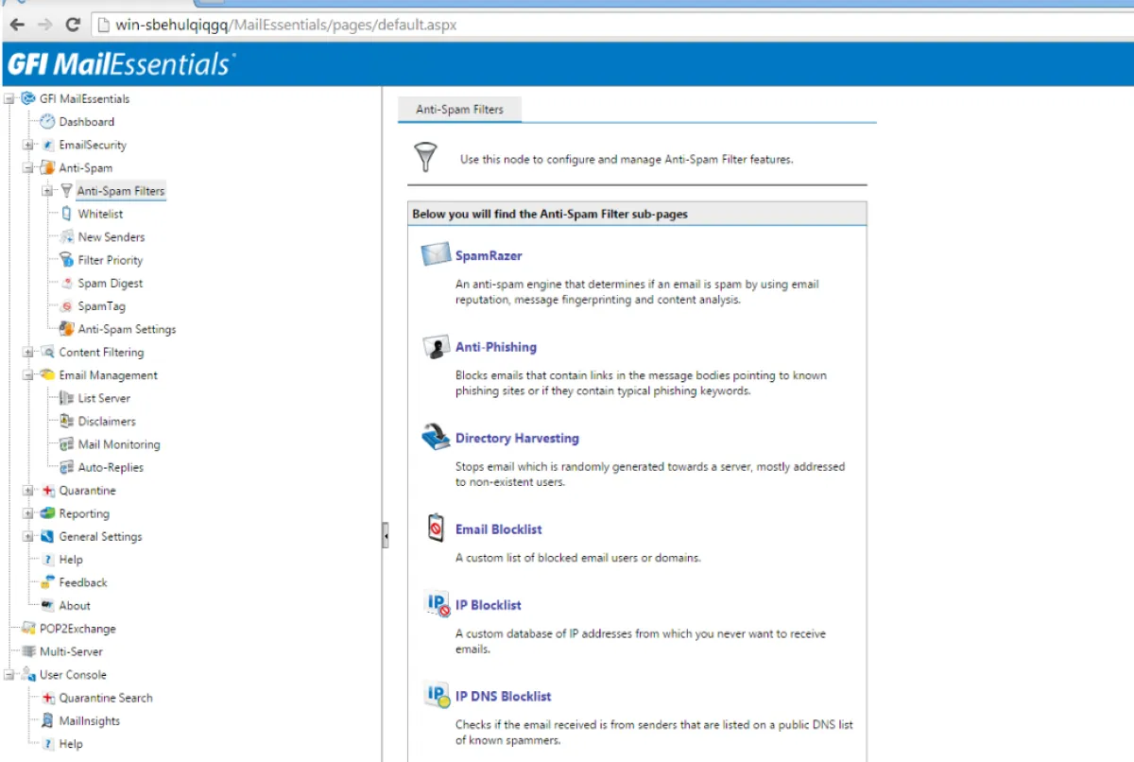Open Disclaimers using its icon
Image resolution: width=1134 pixels, height=762 pixels.
[66, 422]
